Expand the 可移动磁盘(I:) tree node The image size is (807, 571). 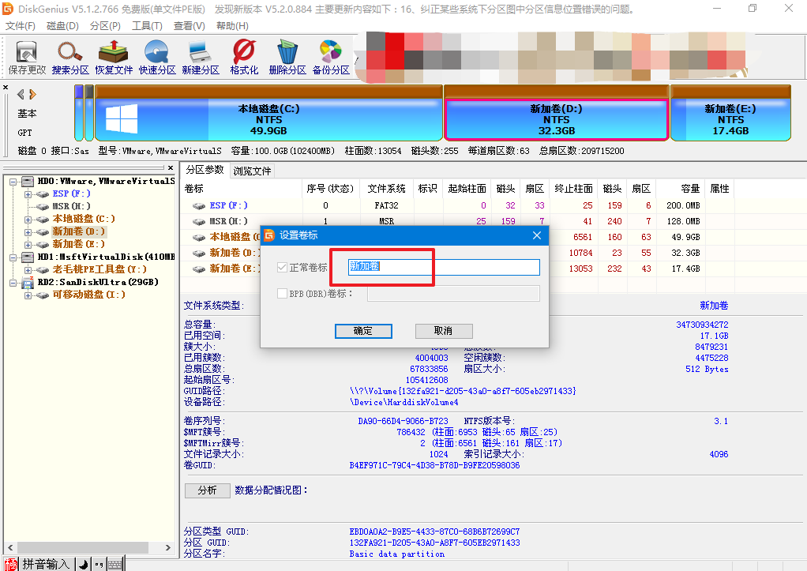click(x=28, y=295)
